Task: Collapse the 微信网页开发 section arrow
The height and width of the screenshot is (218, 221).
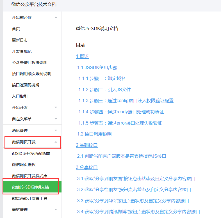Action: click(x=56, y=142)
